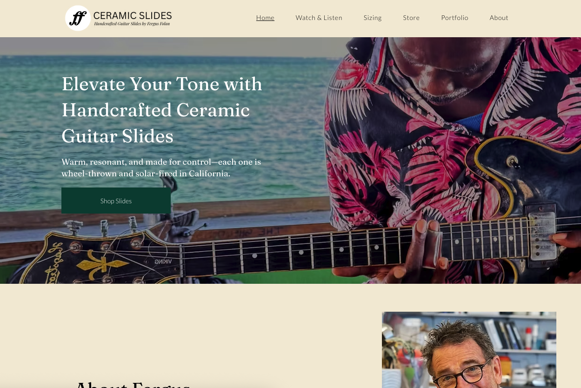Click the pickup selector switch on the guitar
This screenshot has height=388, width=581.
tap(514, 161)
